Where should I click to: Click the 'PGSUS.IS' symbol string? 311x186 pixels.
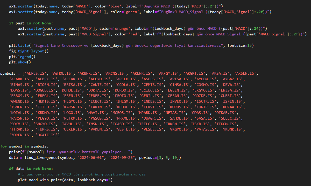pyautogui.click(x=100, y=118)
